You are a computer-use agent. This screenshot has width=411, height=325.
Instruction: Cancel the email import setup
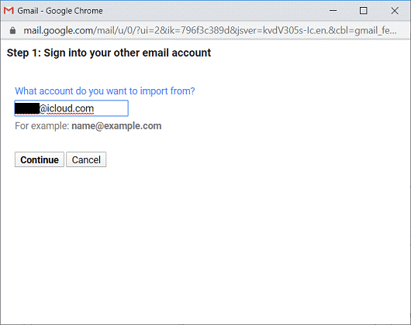pos(86,159)
